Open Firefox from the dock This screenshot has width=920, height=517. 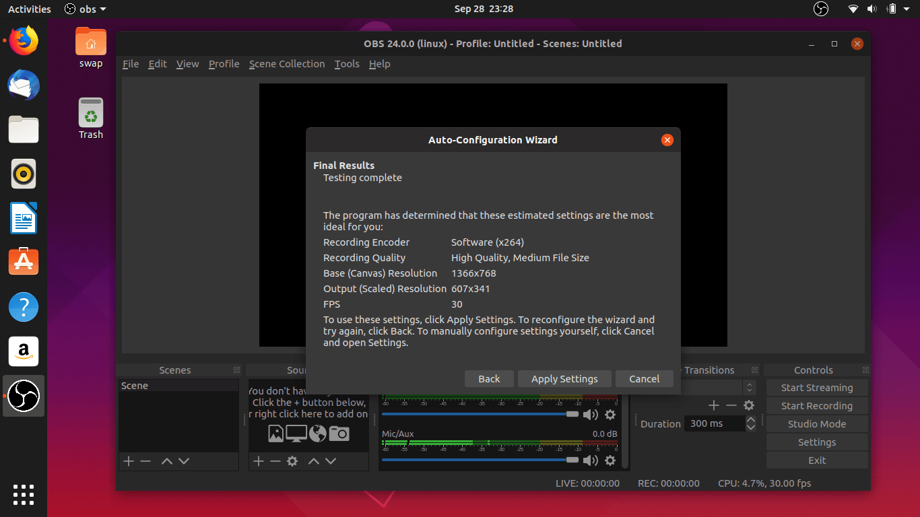[24, 41]
